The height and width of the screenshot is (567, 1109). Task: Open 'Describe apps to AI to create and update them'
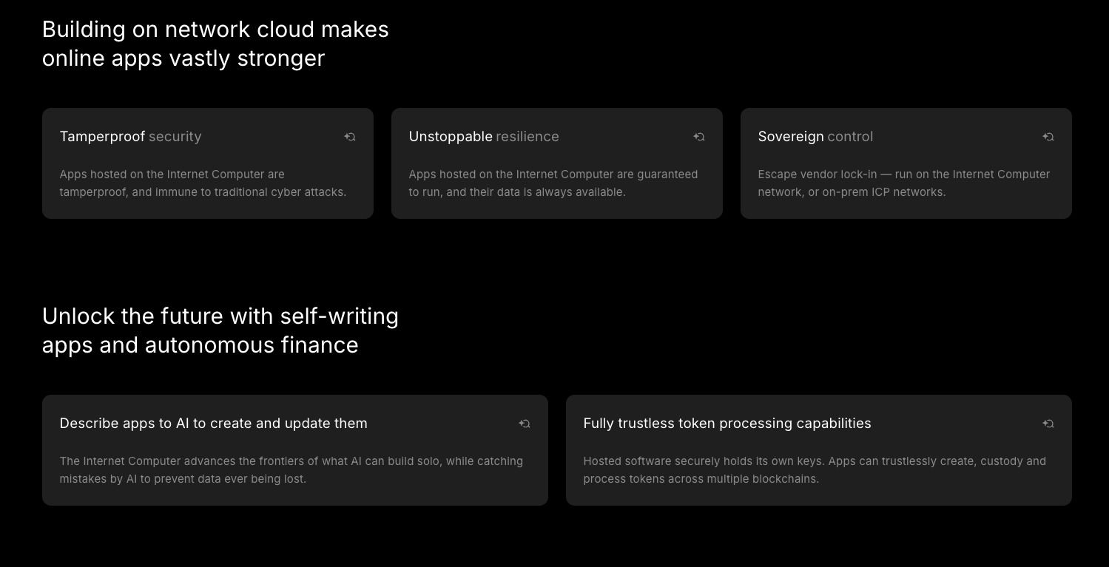(213, 424)
